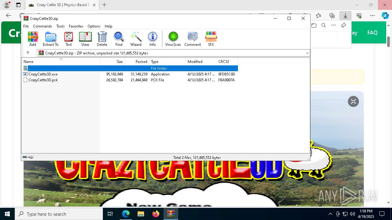Screen dimensions: 392x220
Task: Open the Favorites menu
Action: click(76, 26)
